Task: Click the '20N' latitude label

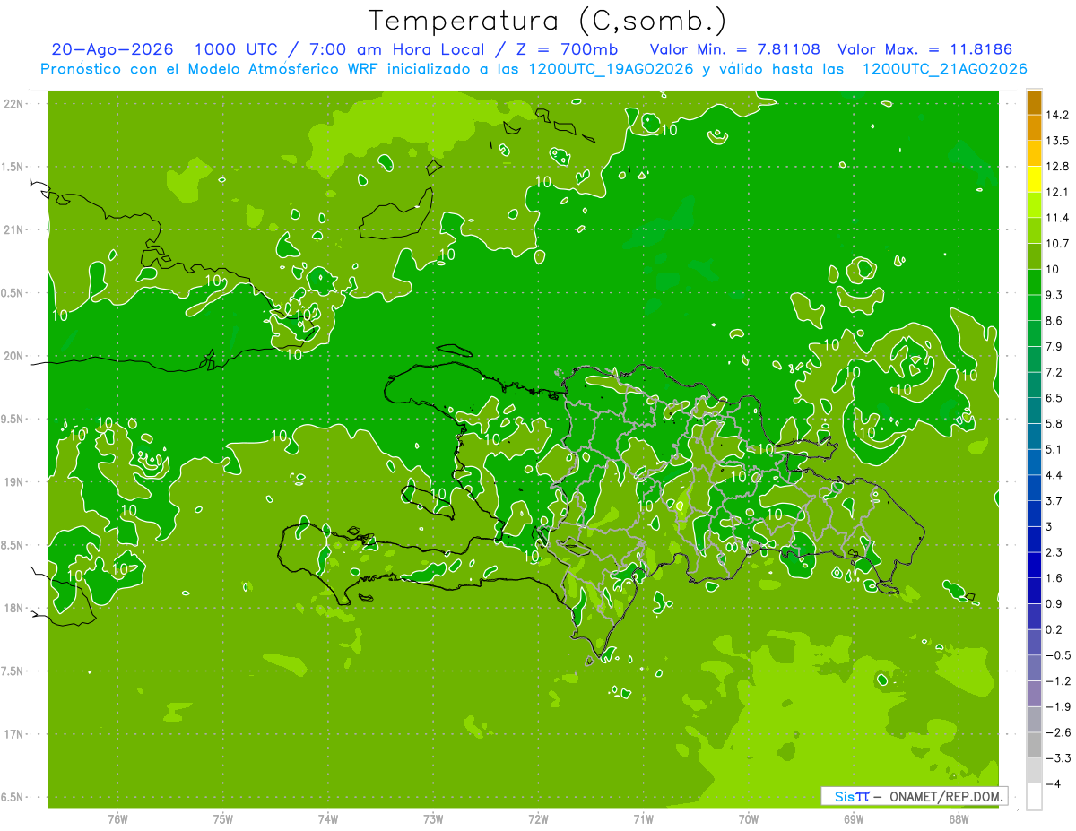Action: click(15, 356)
